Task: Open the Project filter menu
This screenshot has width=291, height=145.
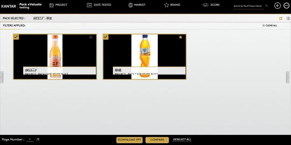Action: (x=58, y=5)
